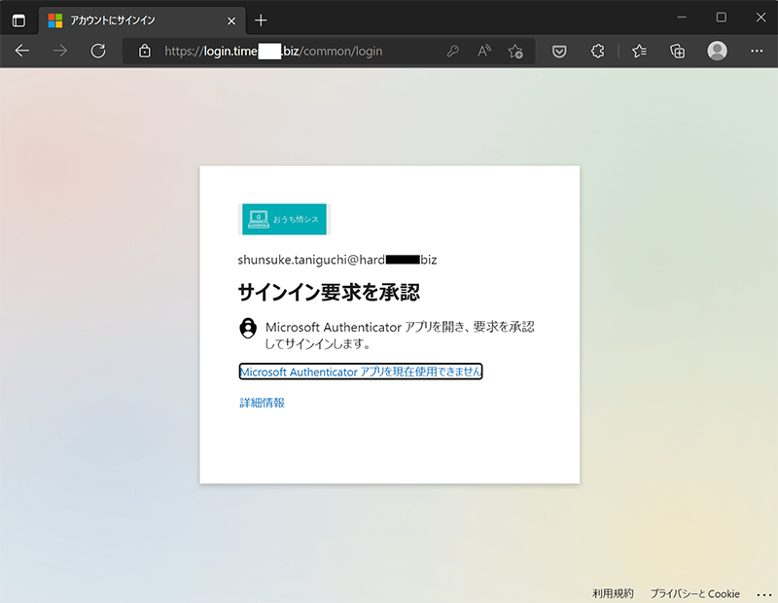778x603 pixels.
Task: Open プライバシーと Cookie footer link
Action: (x=694, y=593)
